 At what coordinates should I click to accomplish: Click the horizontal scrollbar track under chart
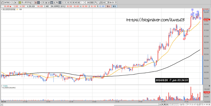point(81,104)
